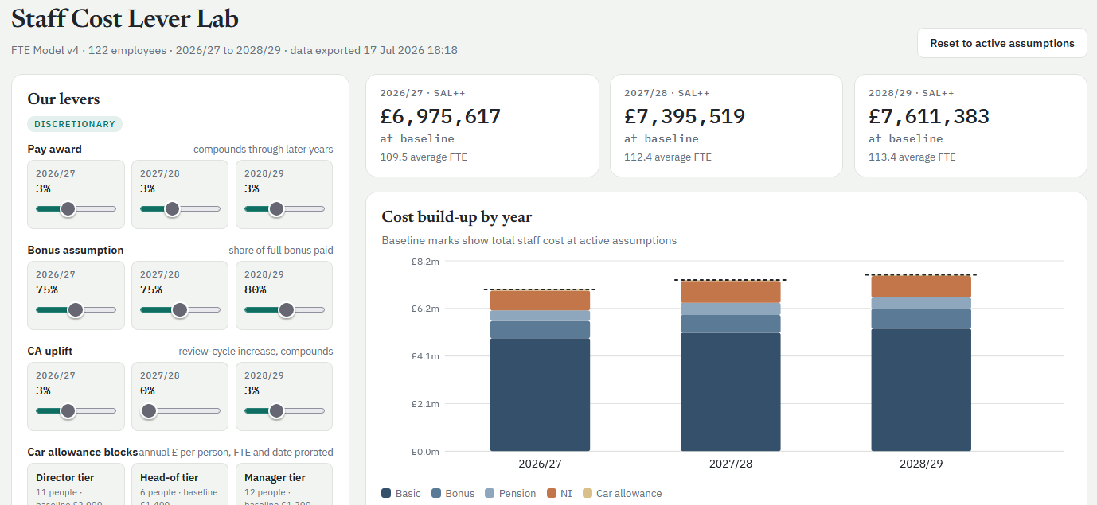Set CA uplift 2026/27 slider handle
The height and width of the screenshot is (505, 1097).
tap(68, 410)
